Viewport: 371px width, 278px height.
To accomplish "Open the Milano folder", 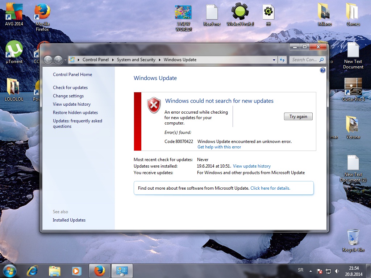I will point(325,14).
